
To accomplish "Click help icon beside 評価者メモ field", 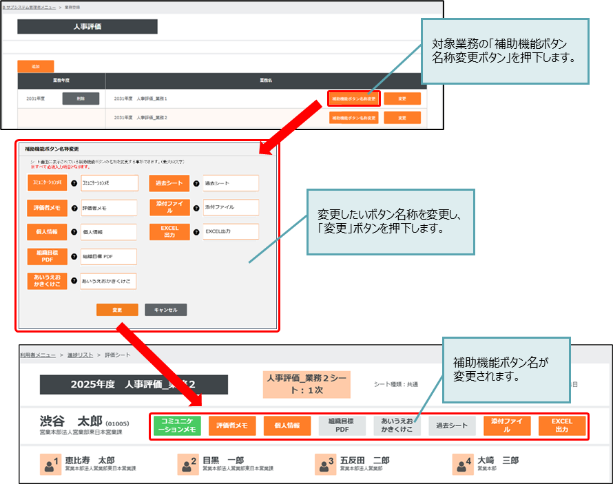I will point(74,207).
